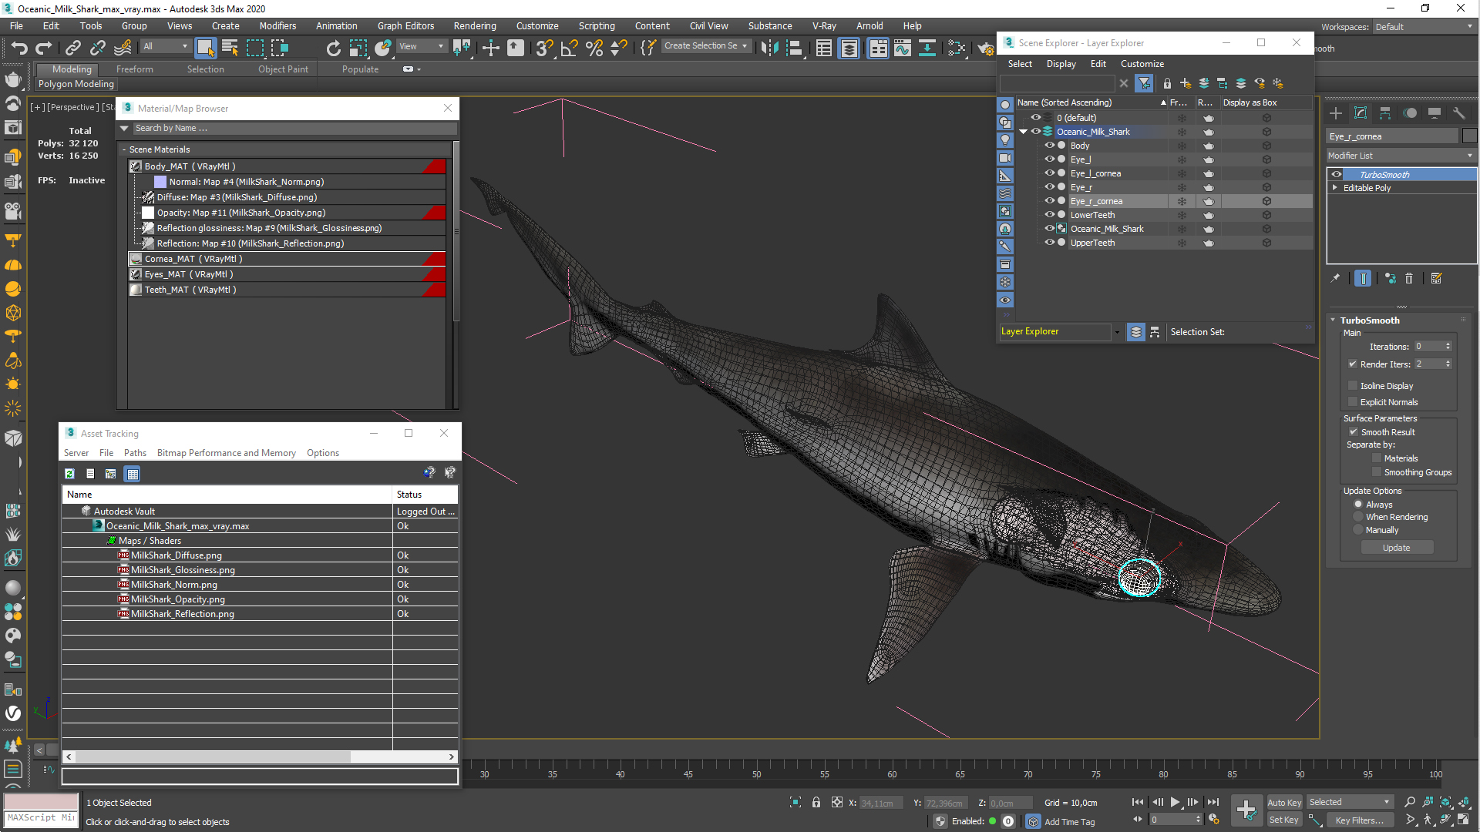Click the Update button in TurboSmooth
1480x832 pixels.
(x=1398, y=546)
